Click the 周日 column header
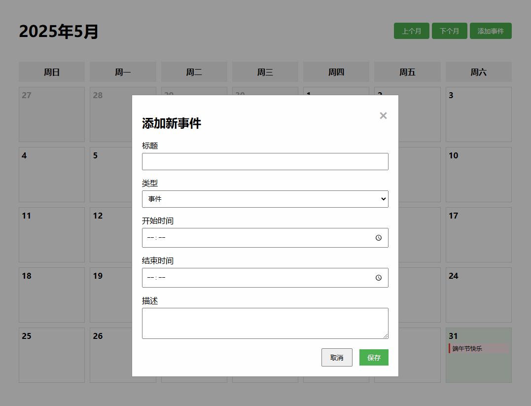 pyautogui.click(x=52, y=72)
